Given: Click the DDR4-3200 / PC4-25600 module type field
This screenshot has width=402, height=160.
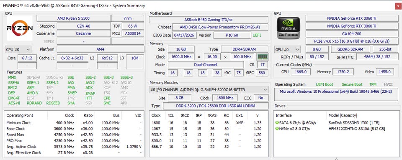Looking at the screenshot, I should 215,106.
